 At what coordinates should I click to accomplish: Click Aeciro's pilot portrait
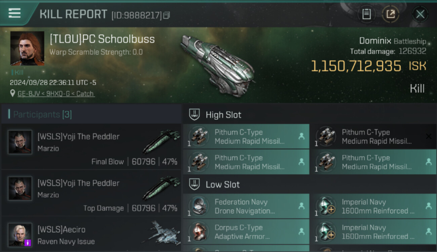[20, 235]
